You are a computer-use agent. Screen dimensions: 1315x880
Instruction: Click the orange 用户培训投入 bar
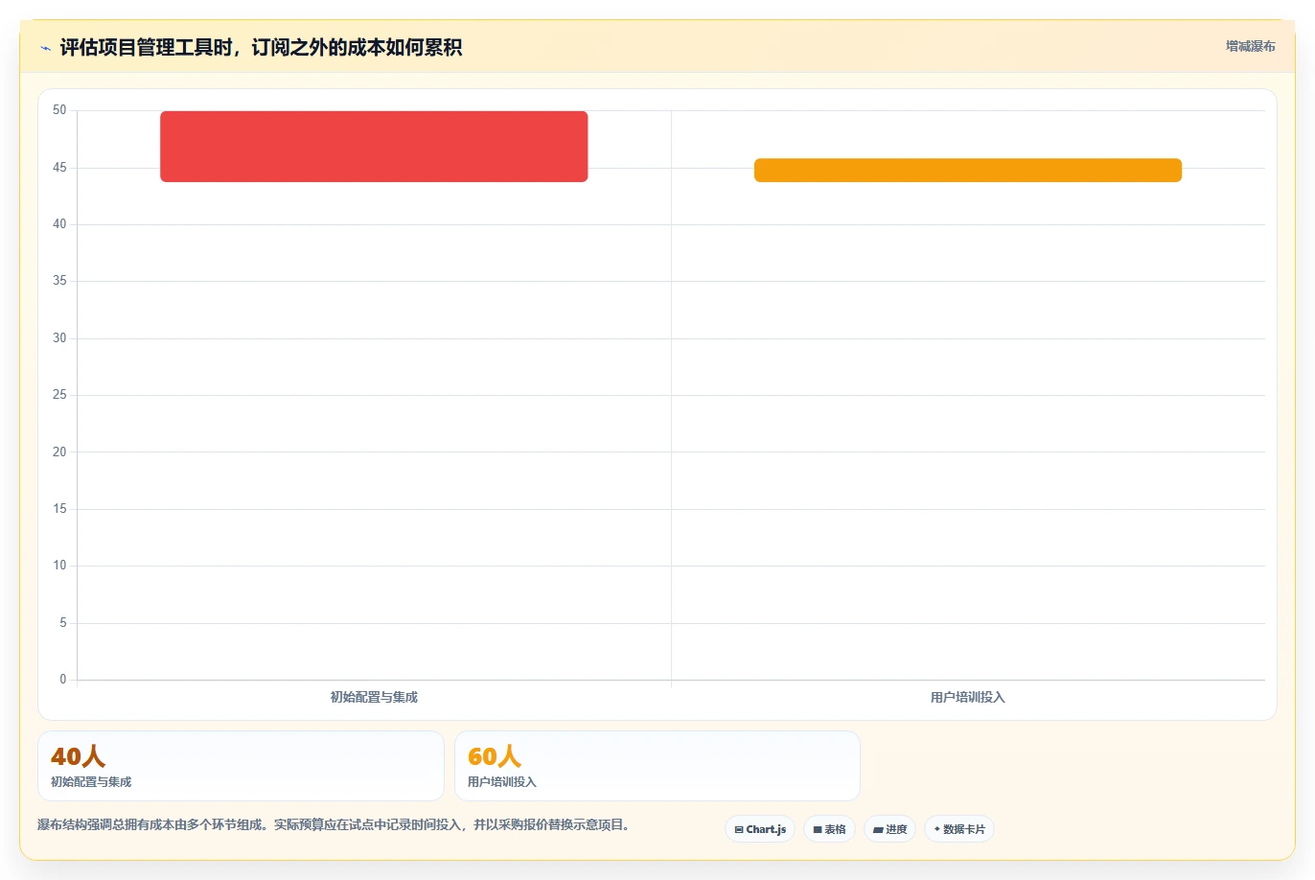tap(968, 170)
